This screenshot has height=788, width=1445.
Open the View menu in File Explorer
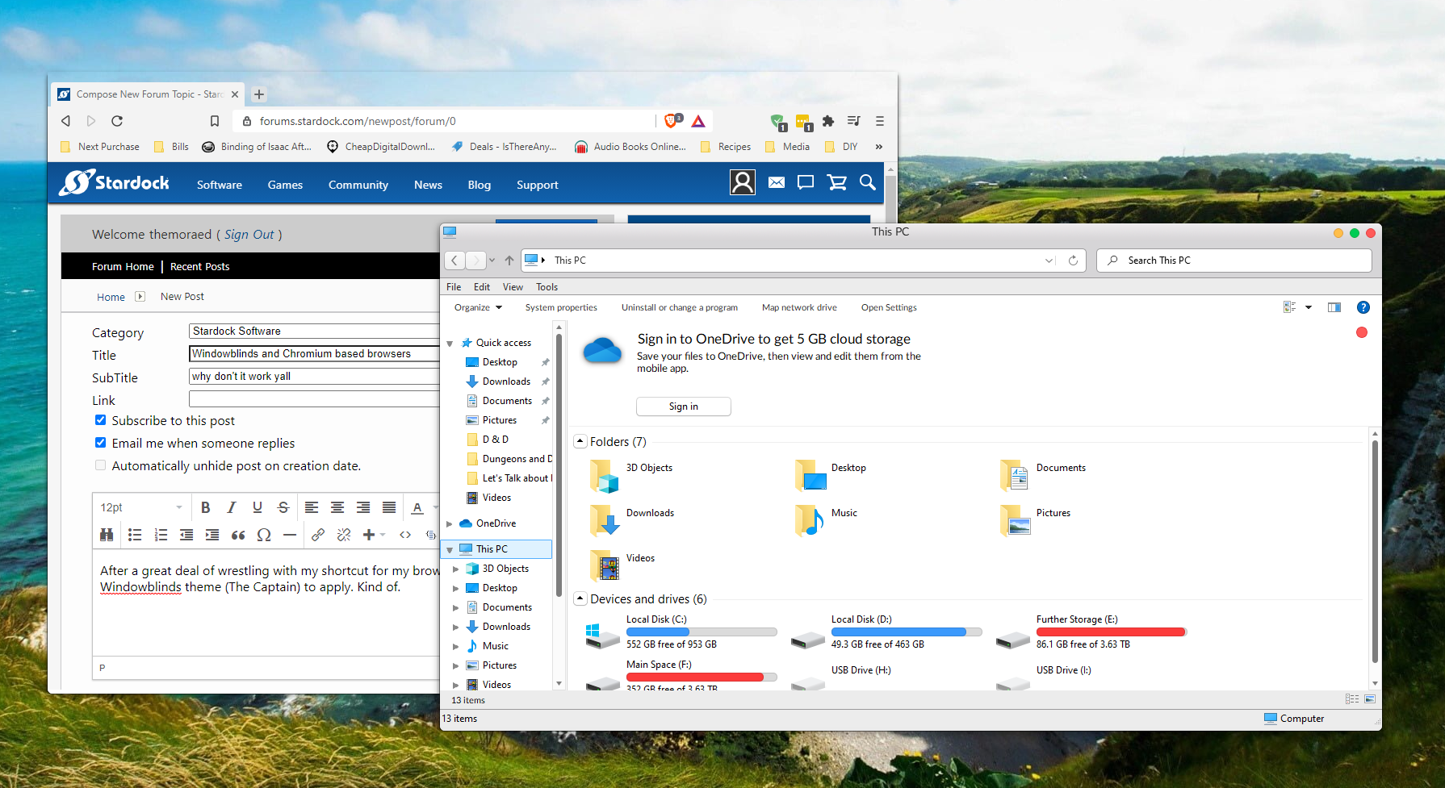point(513,287)
